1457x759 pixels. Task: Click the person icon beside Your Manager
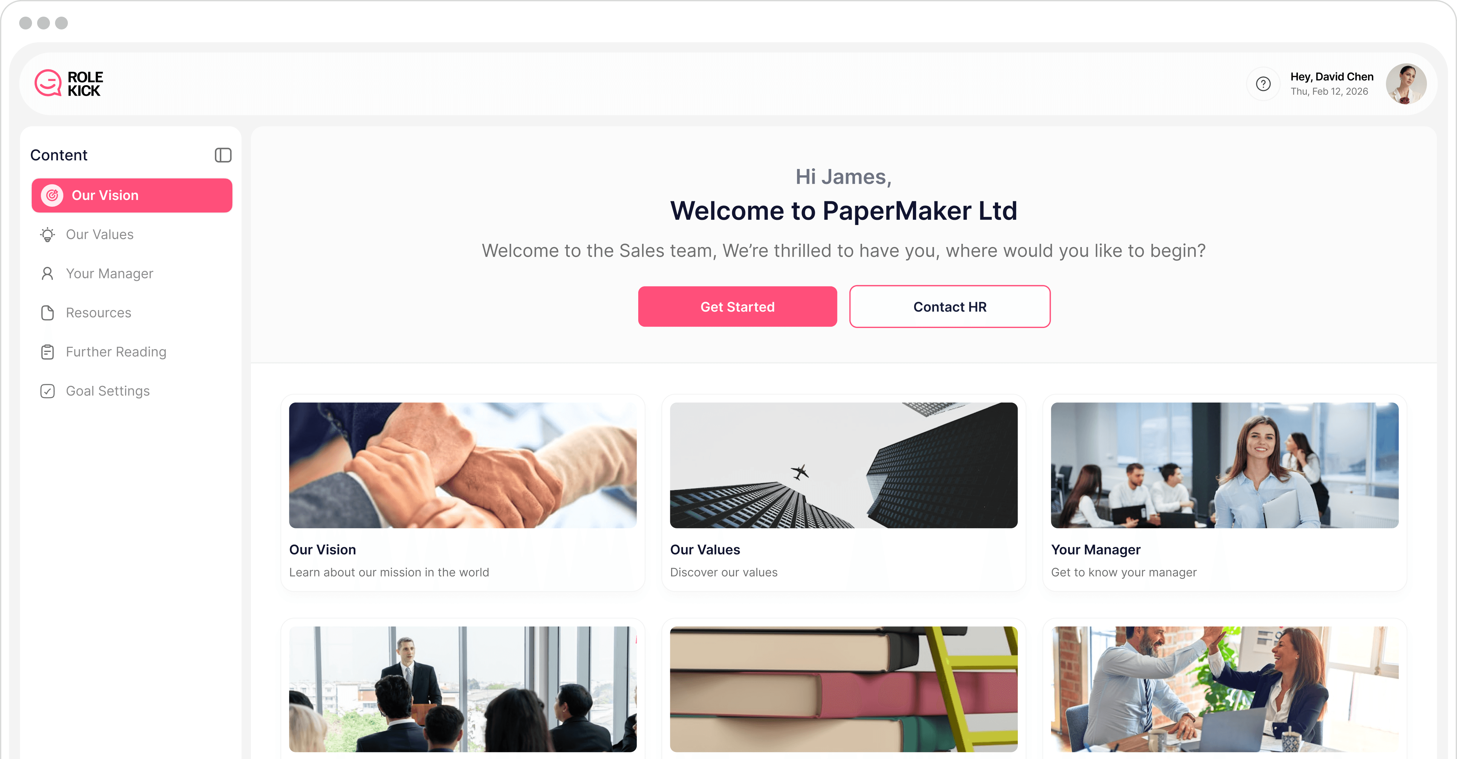coord(47,274)
